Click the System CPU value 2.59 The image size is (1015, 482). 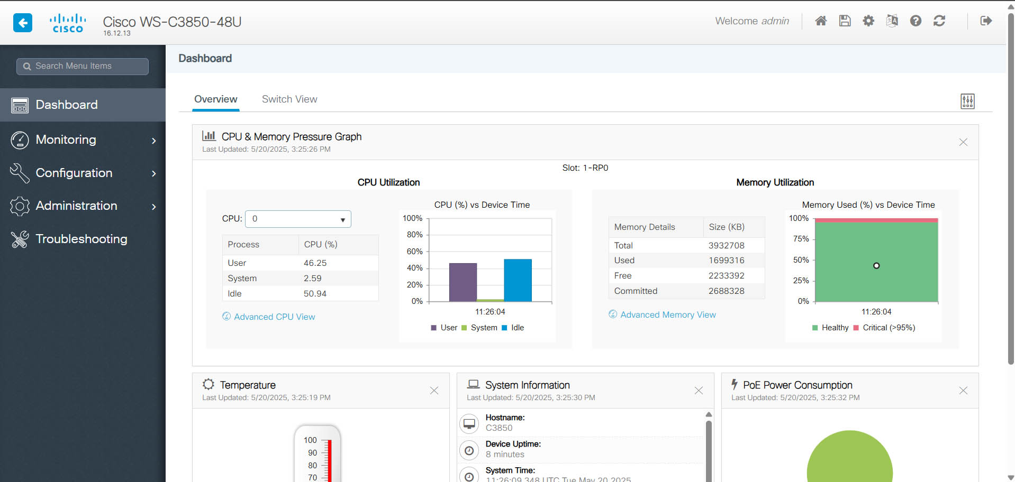[312, 279]
